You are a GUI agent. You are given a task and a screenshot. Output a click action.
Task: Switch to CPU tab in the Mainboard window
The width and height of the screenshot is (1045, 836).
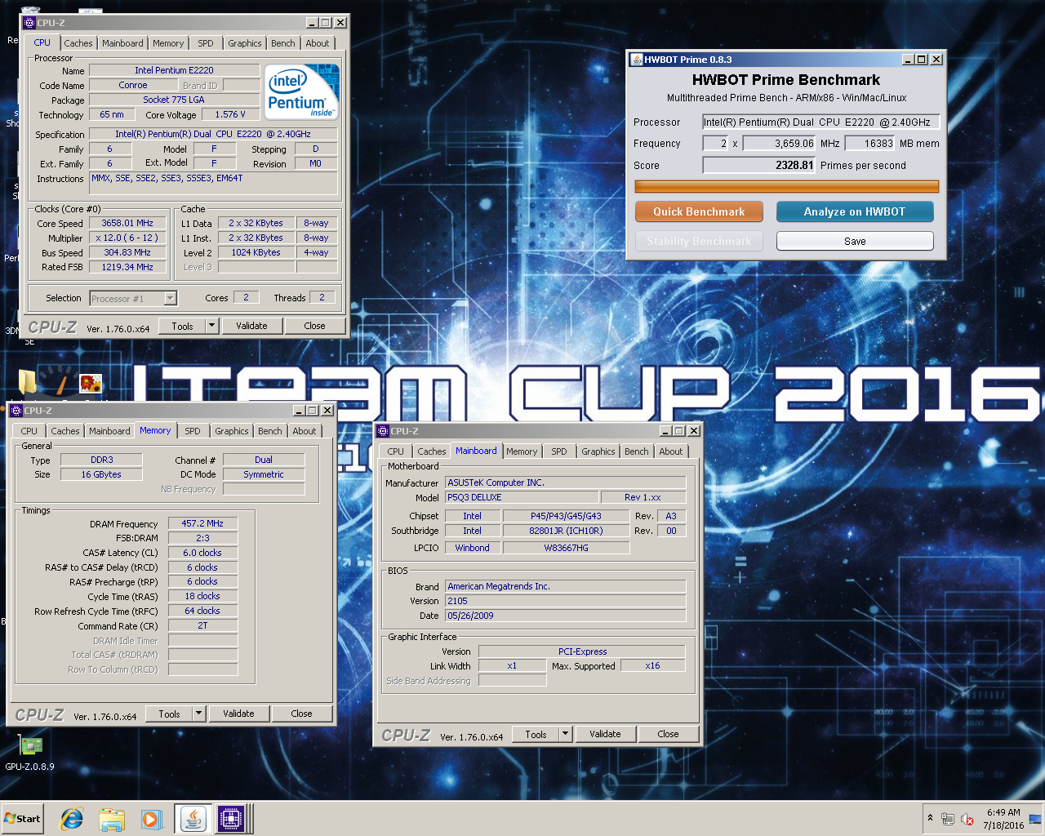[x=396, y=451]
